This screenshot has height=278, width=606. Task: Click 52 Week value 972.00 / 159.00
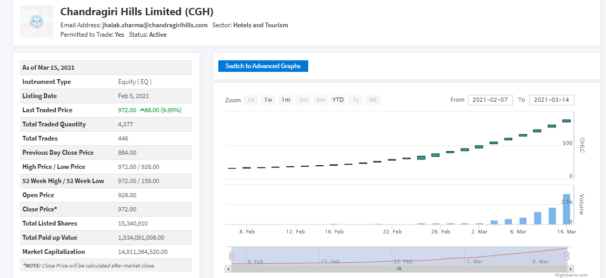(138, 181)
